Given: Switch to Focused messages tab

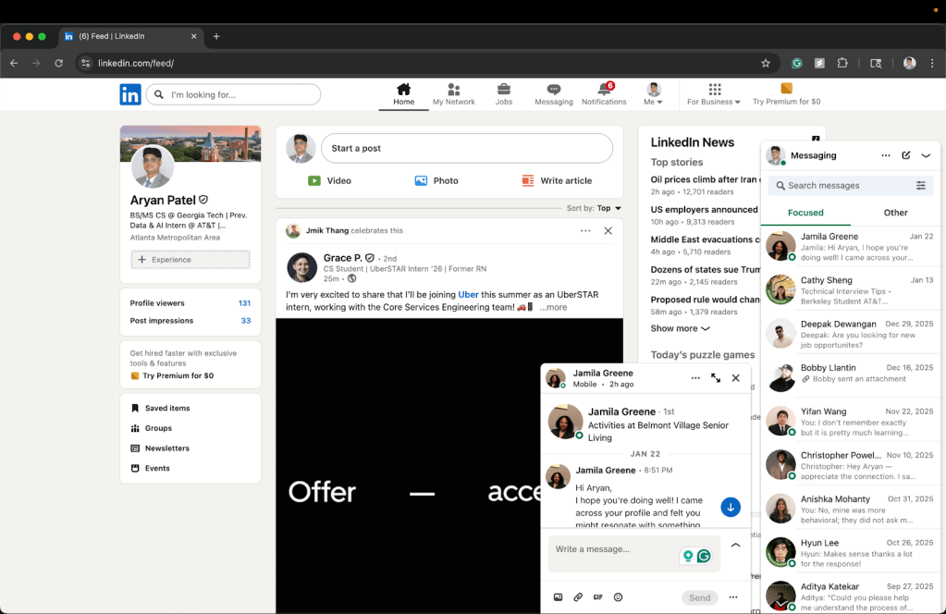Looking at the screenshot, I should [805, 213].
